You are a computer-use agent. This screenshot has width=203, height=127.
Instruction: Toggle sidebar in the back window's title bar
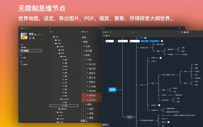point(27,28)
